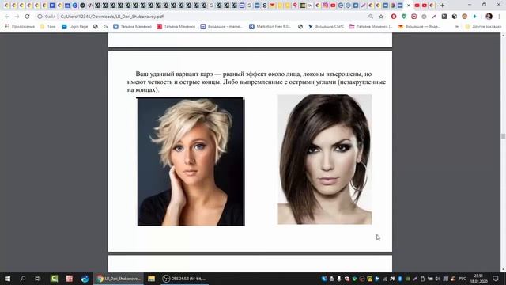
Task: Open the notification center icon
Action: (x=496, y=279)
